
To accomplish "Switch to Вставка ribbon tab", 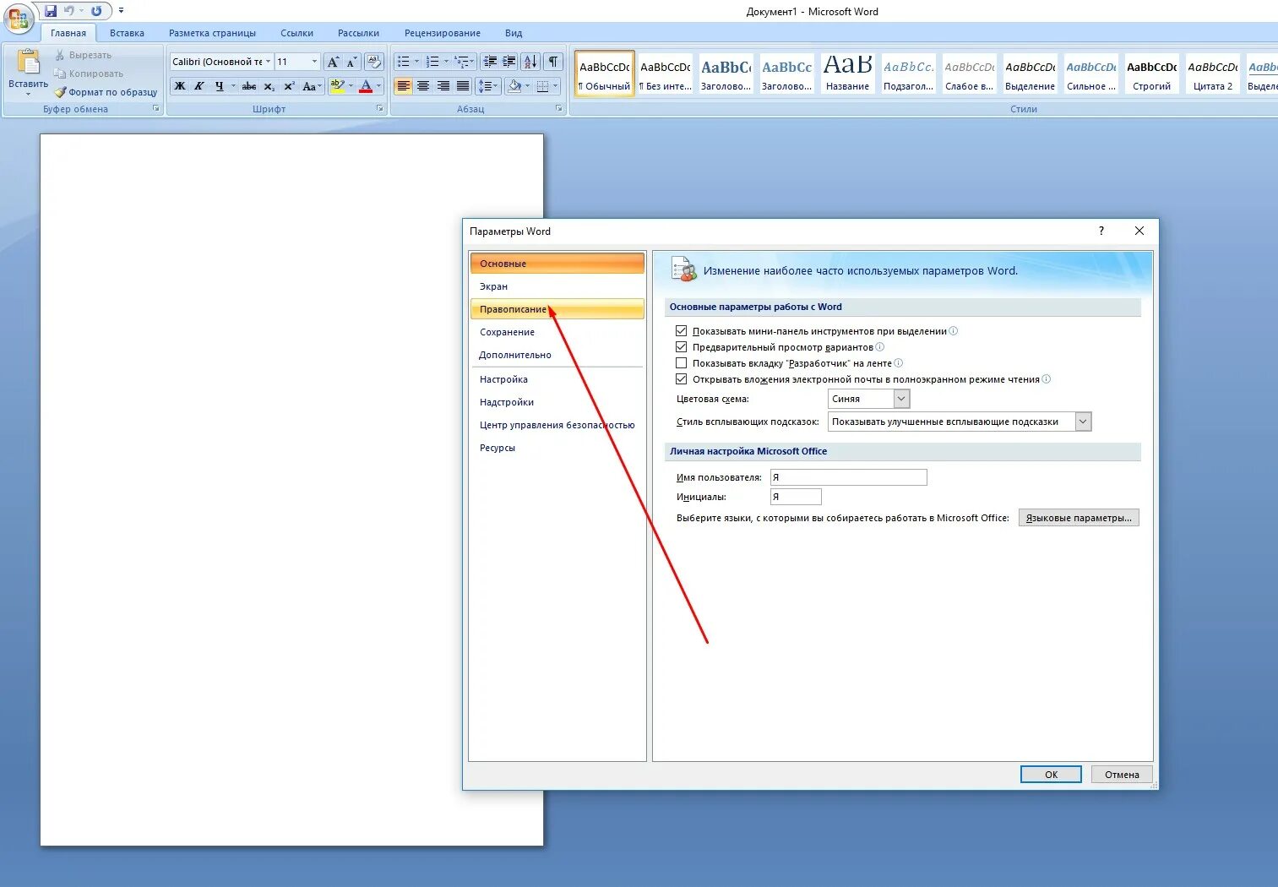I will click(127, 33).
